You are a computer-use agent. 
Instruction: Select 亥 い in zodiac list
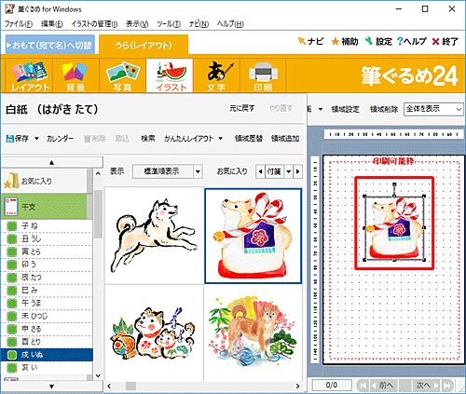(x=47, y=368)
